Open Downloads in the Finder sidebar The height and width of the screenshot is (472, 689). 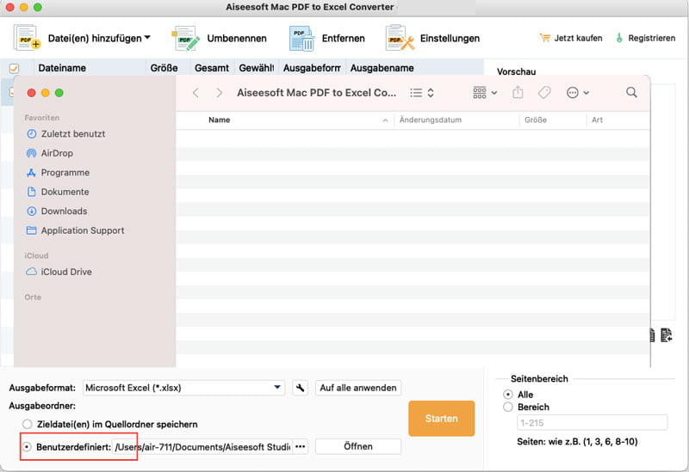click(64, 211)
